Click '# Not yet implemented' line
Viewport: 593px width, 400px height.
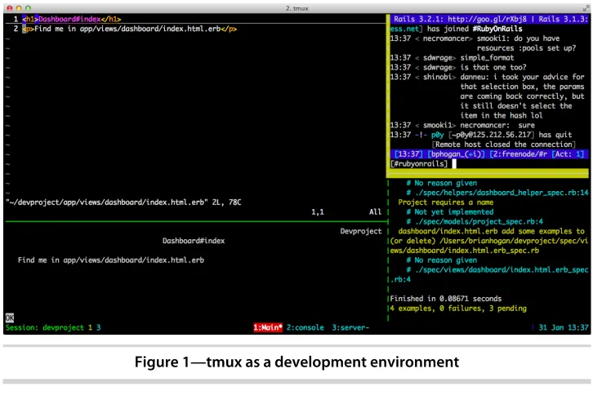pyautogui.click(x=450, y=211)
